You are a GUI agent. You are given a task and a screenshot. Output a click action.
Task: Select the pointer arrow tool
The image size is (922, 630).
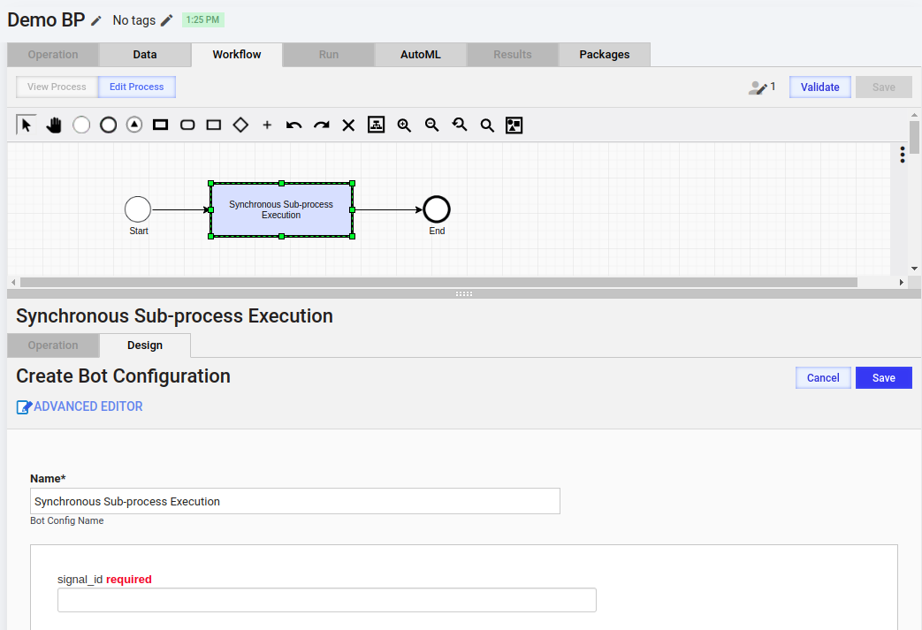point(26,125)
